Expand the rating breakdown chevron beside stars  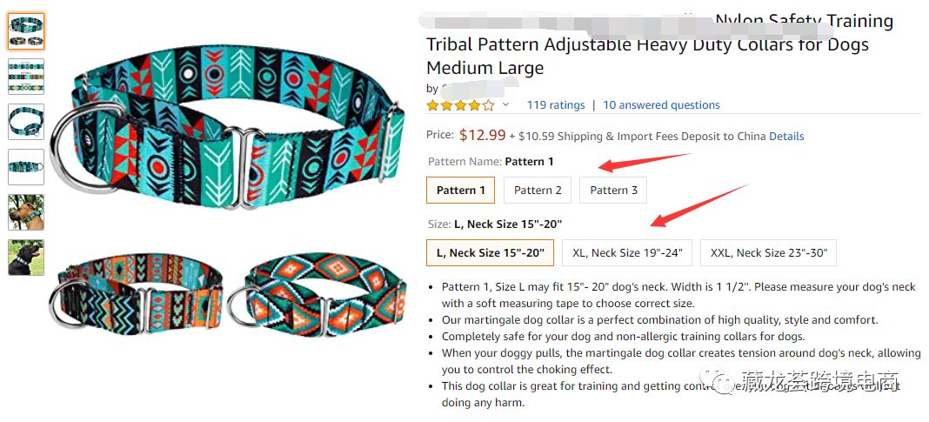point(505,105)
